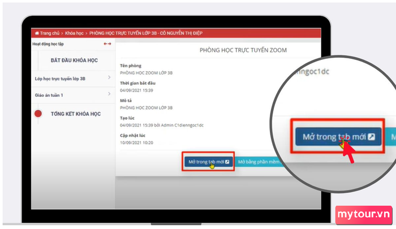Open Lớp học trực tuyến lớp 3B item
Screen dimensions: 396x229
(x=60, y=79)
